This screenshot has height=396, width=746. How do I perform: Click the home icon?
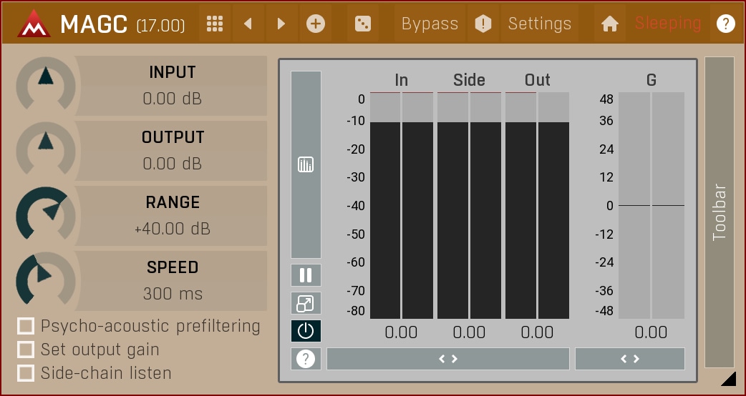coord(609,24)
